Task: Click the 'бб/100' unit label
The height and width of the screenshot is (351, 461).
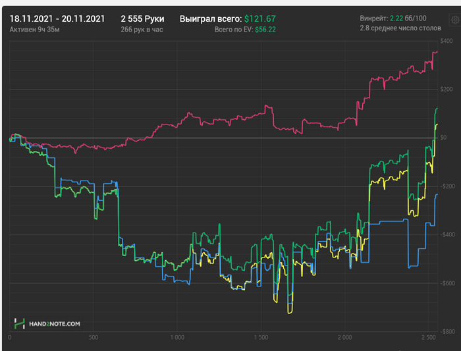Action: point(416,18)
